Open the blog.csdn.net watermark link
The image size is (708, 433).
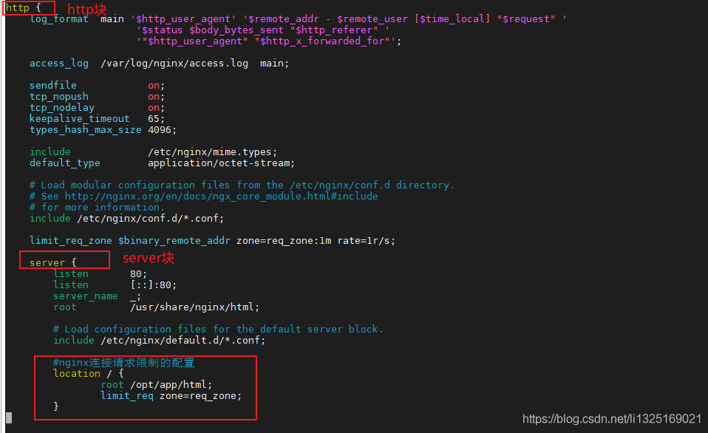pos(612,418)
